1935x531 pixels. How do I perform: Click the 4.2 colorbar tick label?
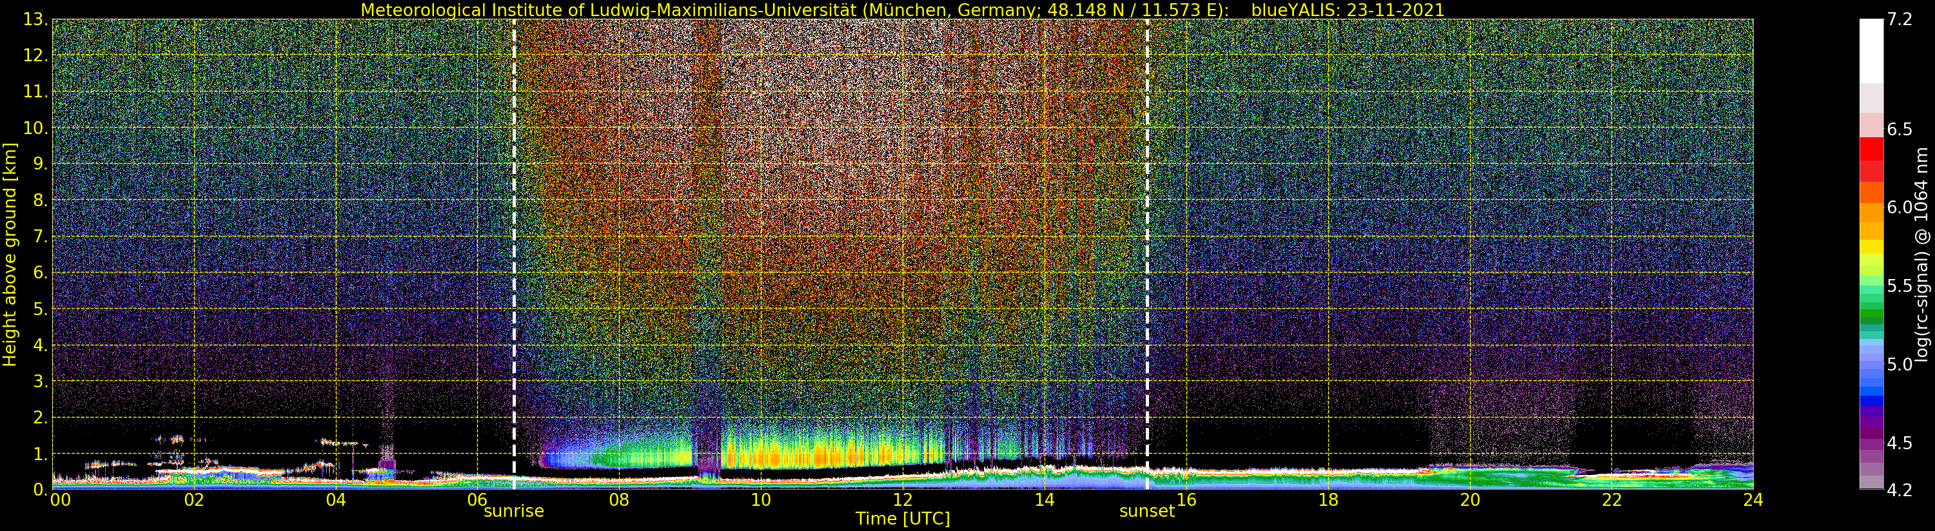(1900, 490)
